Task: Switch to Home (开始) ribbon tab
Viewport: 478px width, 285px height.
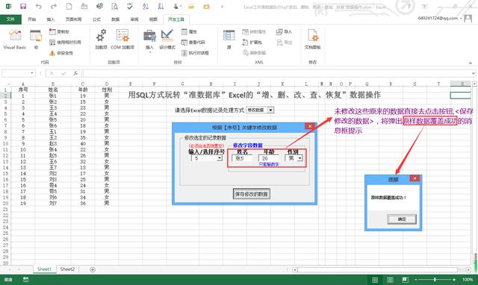Action: click(31, 19)
